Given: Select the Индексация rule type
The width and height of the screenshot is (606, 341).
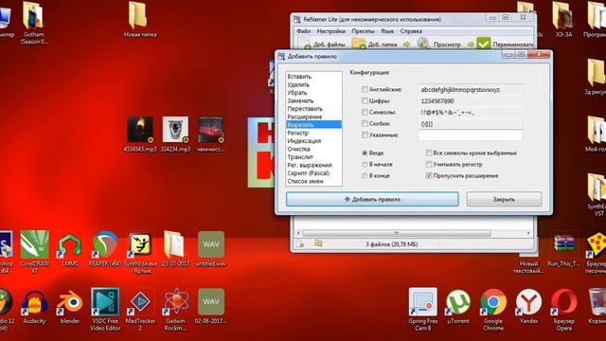Looking at the screenshot, I should click(313, 141).
